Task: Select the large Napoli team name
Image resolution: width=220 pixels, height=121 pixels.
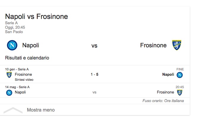Action: [x=31, y=45]
